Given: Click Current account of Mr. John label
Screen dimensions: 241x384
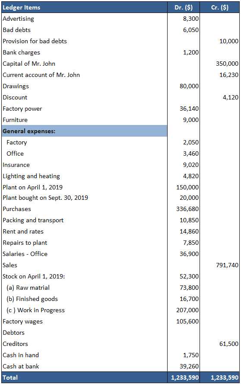Looking at the screenshot, I should [x=41, y=75].
